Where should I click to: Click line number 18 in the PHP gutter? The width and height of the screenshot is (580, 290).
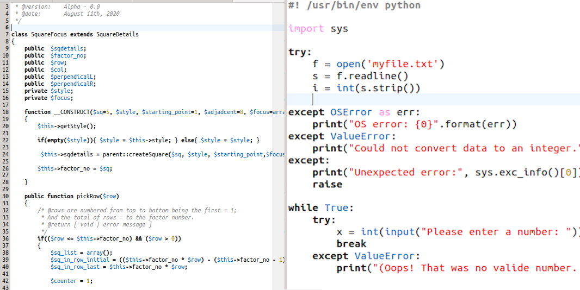(5, 112)
